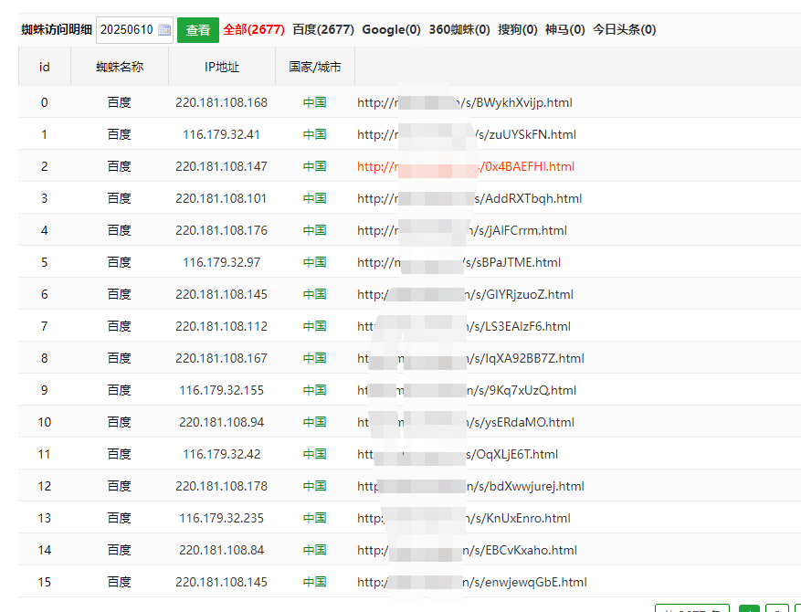801x612 pixels.
Task: Open the URL ending EBCvKxaho.html
Action: pos(467,550)
